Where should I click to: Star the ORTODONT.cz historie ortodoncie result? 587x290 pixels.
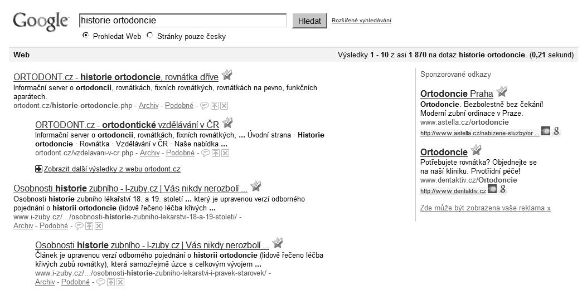227,75
